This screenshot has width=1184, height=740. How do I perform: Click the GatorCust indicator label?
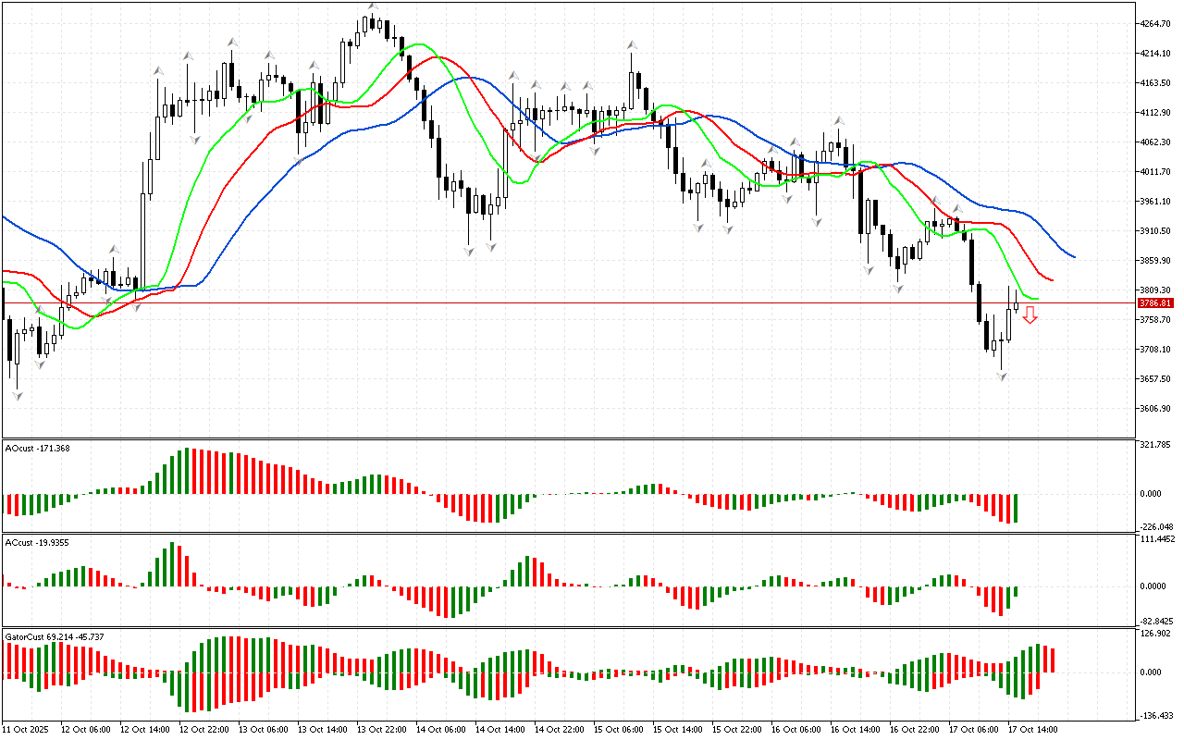(54, 637)
